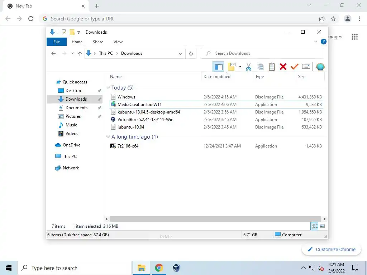Sort by the Name column header
Image resolution: width=367 pixels, height=275 pixels.
click(116, 77)
